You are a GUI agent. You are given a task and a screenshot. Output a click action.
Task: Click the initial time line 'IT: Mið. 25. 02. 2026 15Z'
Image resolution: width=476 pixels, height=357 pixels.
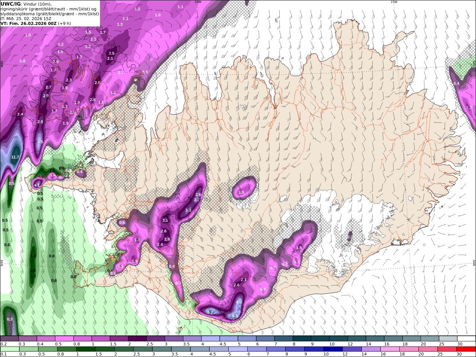[26, 18]
